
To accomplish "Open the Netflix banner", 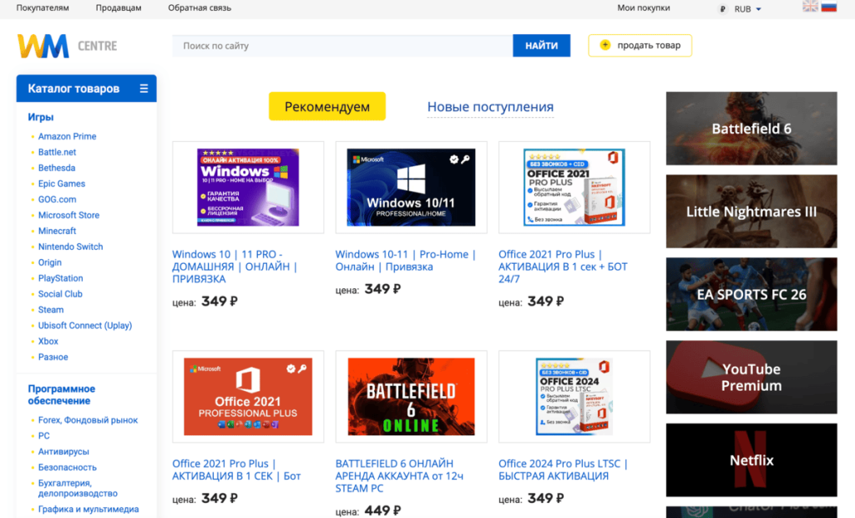I will click(751, 460).
